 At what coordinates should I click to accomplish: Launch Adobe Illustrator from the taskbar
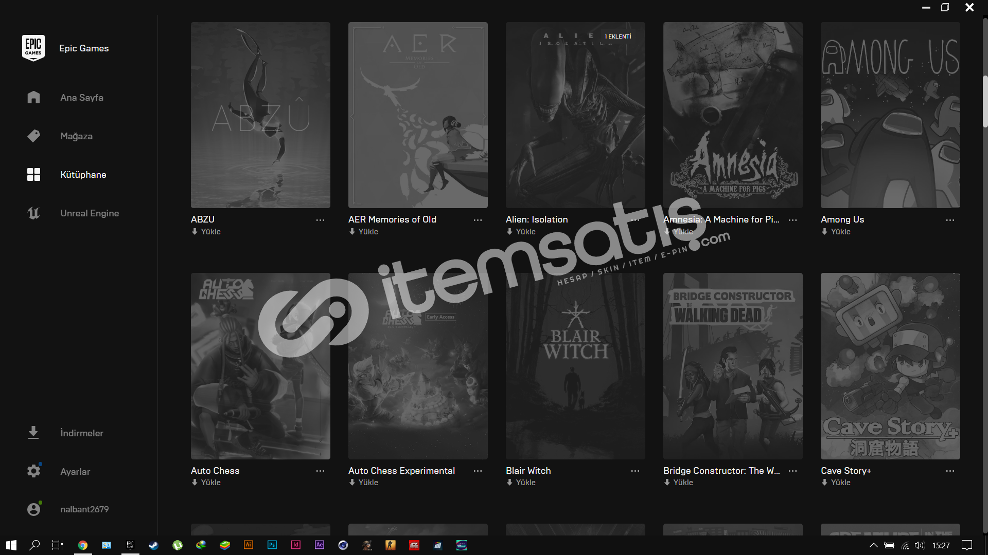click(249, 545)
